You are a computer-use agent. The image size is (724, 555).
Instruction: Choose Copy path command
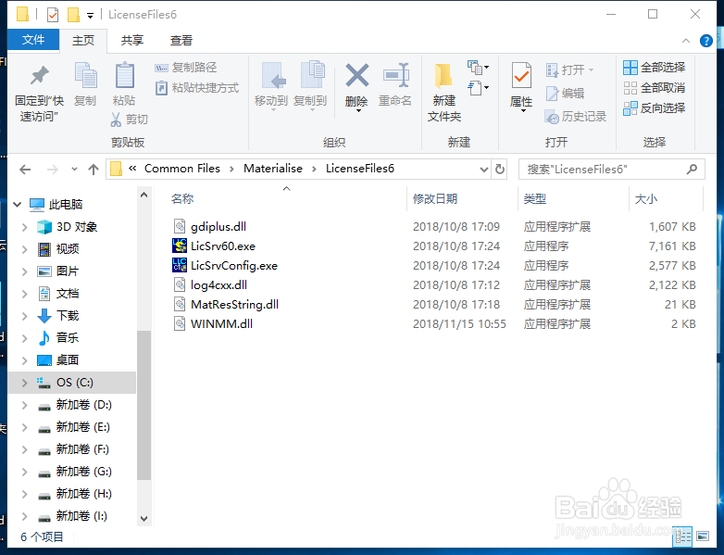(185, 68)
